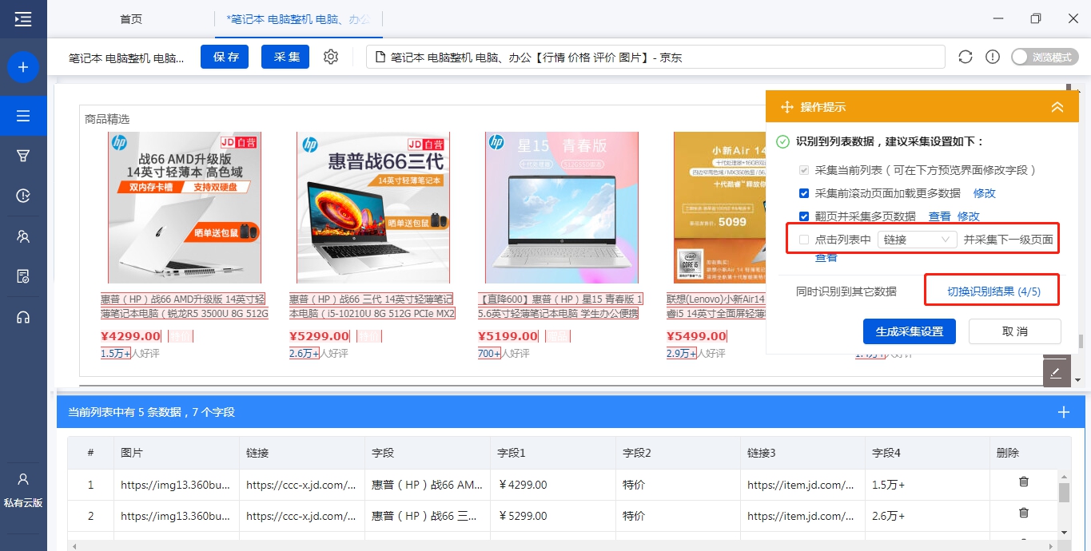This screenshot has height=551, width=1091.
Task: Click the 保存 button
Action: pyautogui.click(x=225, y=57)
